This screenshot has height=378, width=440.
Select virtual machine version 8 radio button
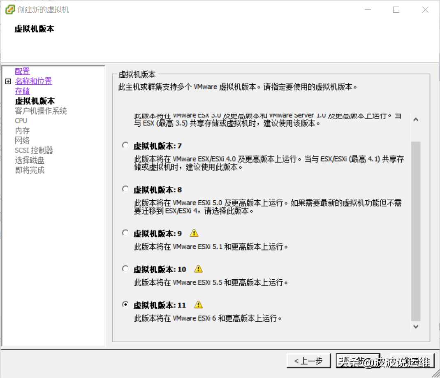(125, 189)
